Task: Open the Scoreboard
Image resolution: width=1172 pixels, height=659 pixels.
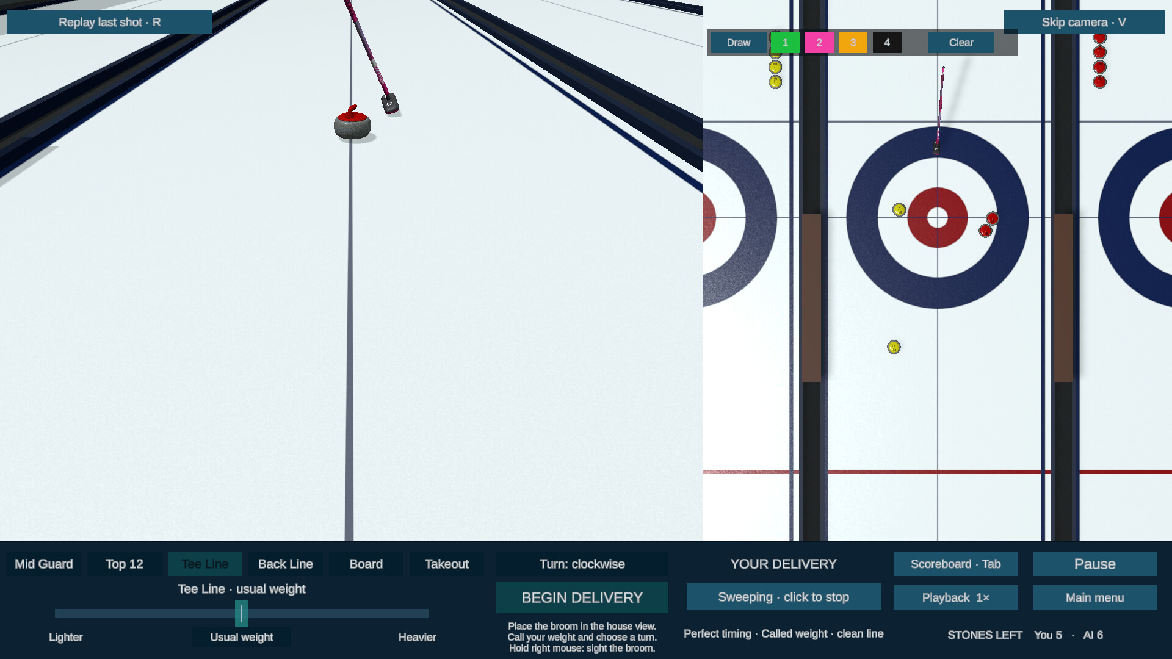Action: [x=956, y=564]
